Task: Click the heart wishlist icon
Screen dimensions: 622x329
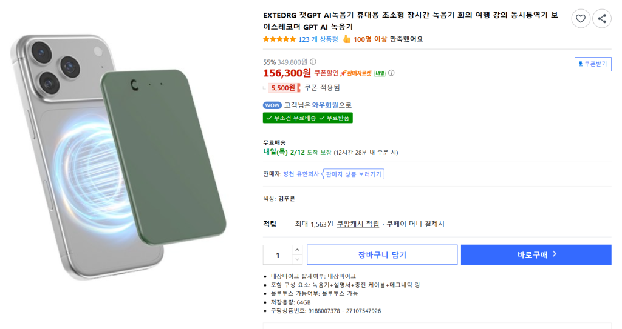Action: [x=581, y=19]
